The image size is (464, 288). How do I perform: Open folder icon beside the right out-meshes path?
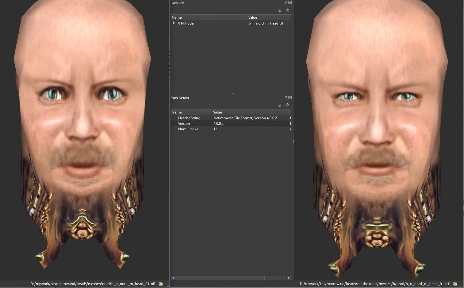coord(455,284)
